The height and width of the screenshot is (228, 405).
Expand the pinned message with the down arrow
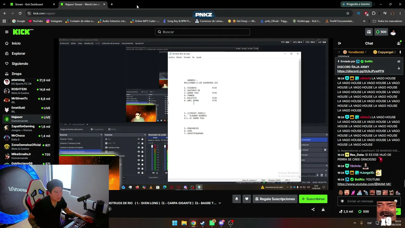399,68
